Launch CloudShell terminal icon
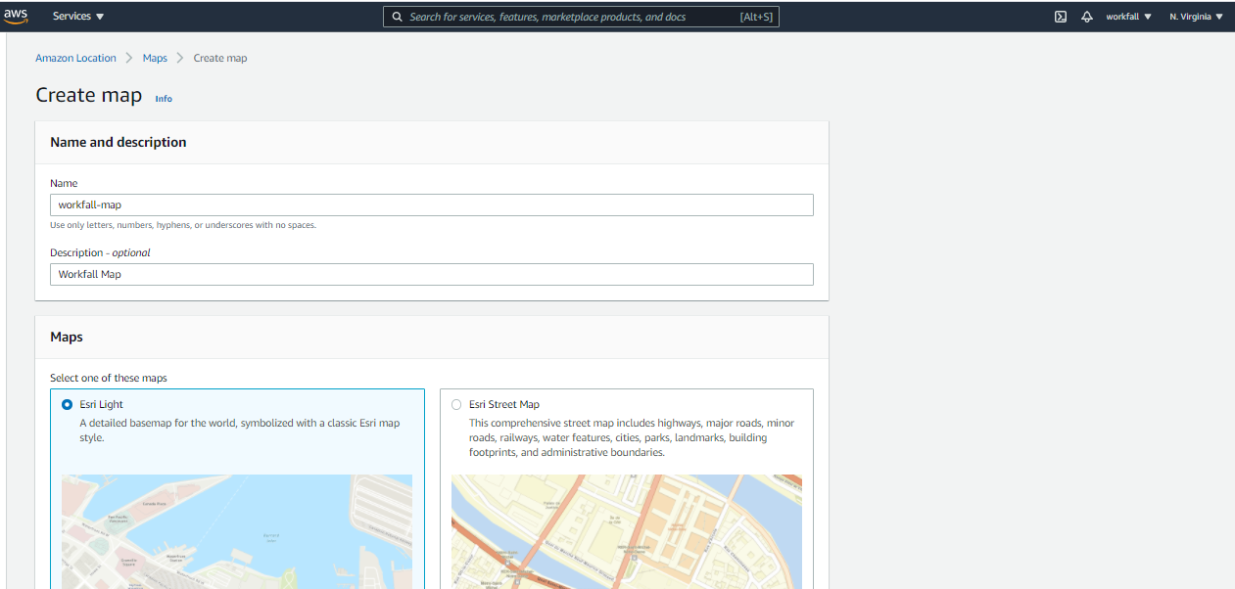Screen dimensions: 1235x589 [1060, 17]
